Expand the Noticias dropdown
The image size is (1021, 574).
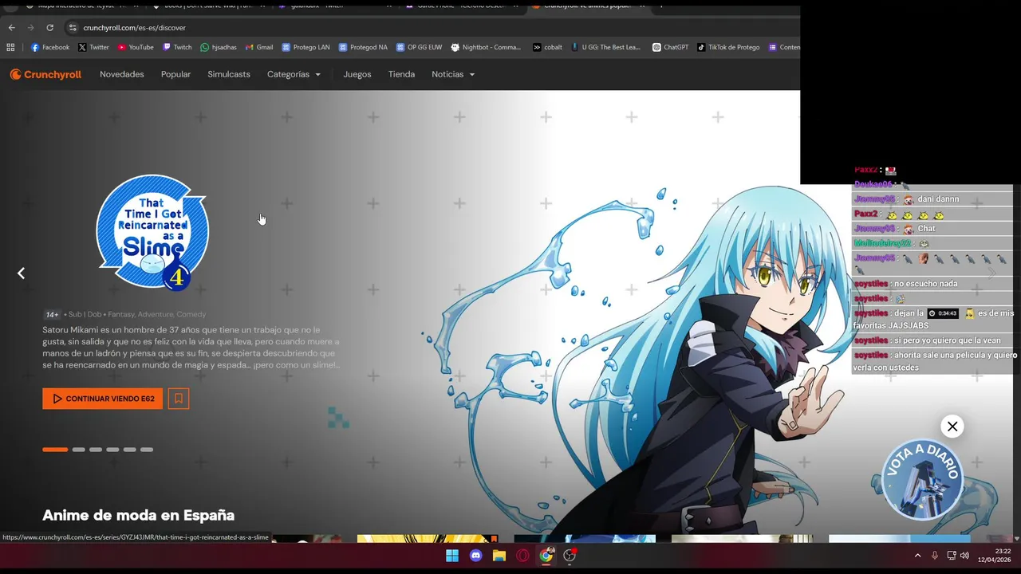[453, 74]
